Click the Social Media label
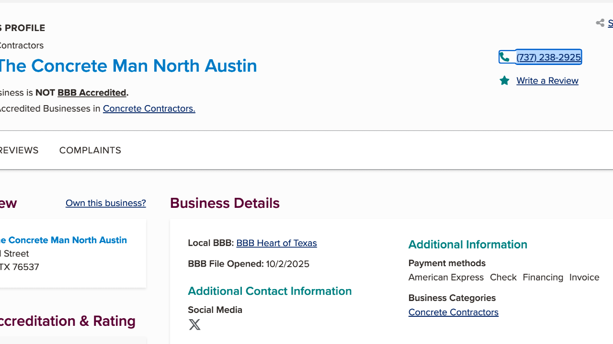The image size is (613, 344). [x=215, y=310]
